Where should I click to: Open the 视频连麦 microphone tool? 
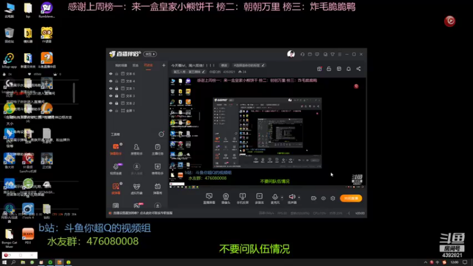tap(116, 169)
